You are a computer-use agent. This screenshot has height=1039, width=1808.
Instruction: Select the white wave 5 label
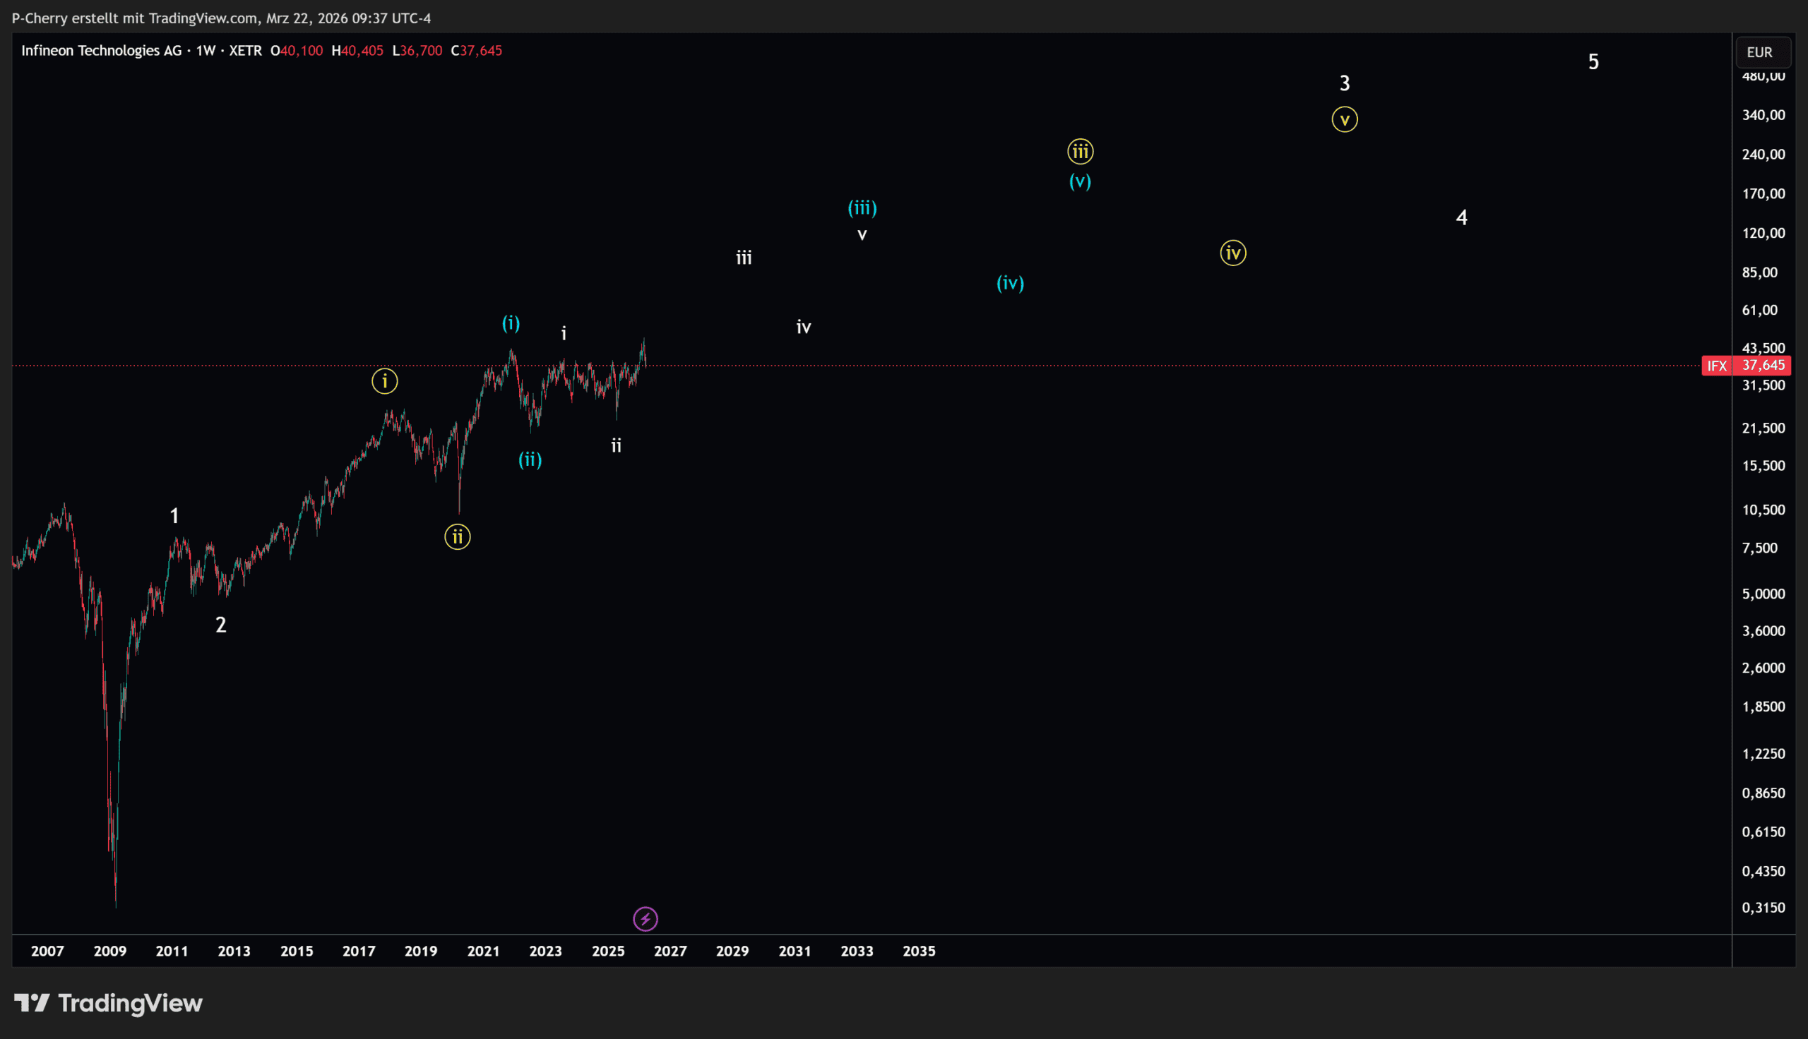click(1593, 62)
